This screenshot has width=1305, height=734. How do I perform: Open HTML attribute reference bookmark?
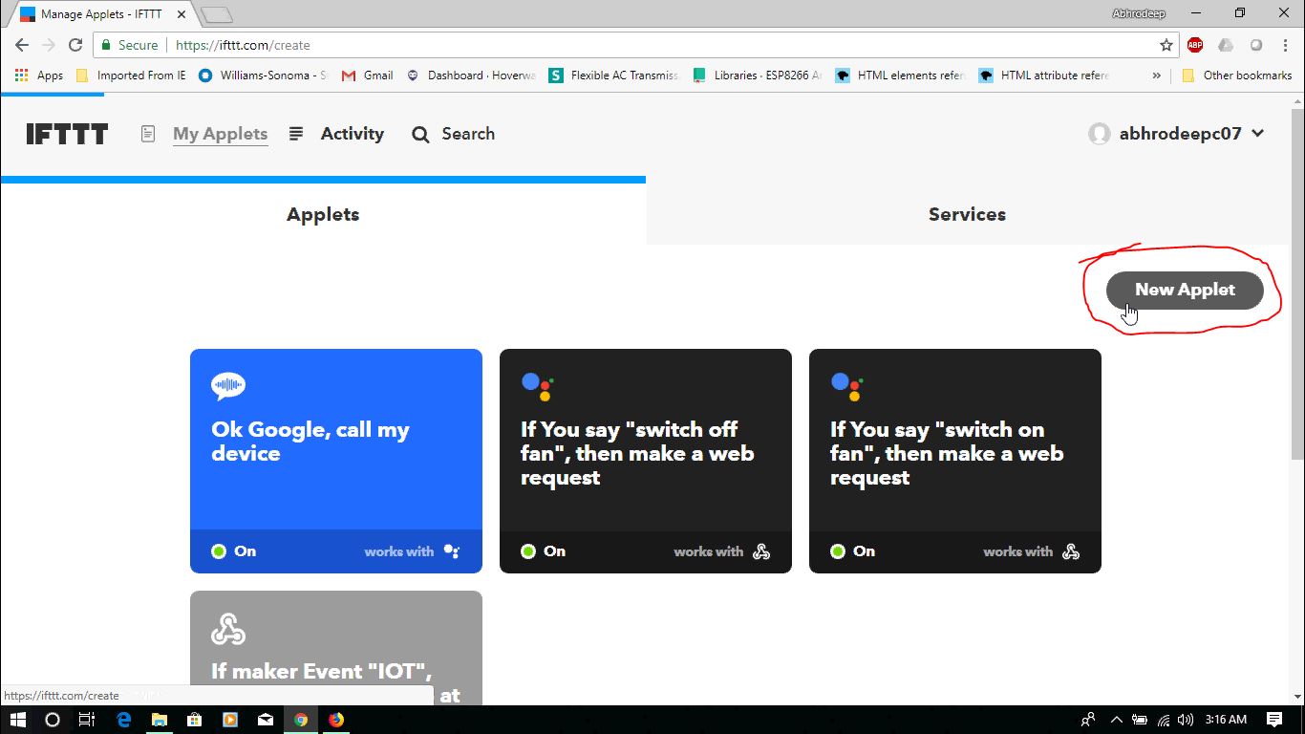[1044, 76]
